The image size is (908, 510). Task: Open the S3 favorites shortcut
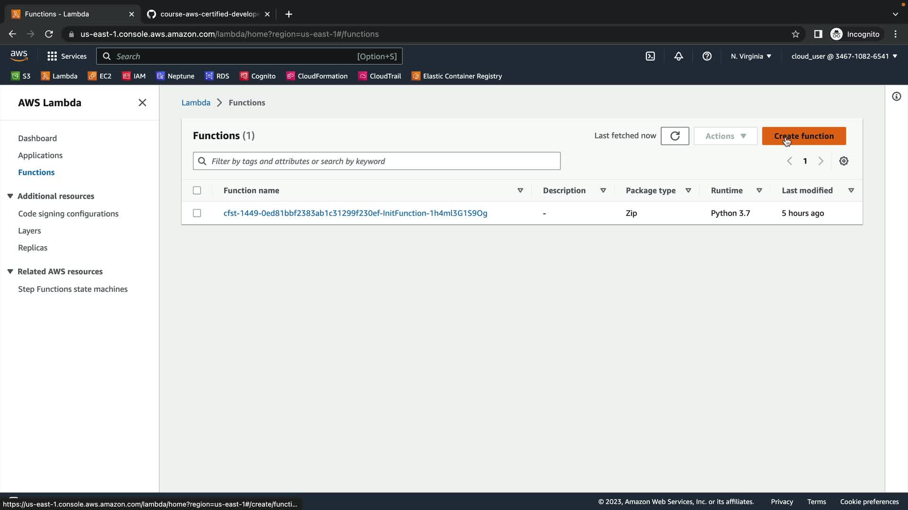(x=21, y=76)
